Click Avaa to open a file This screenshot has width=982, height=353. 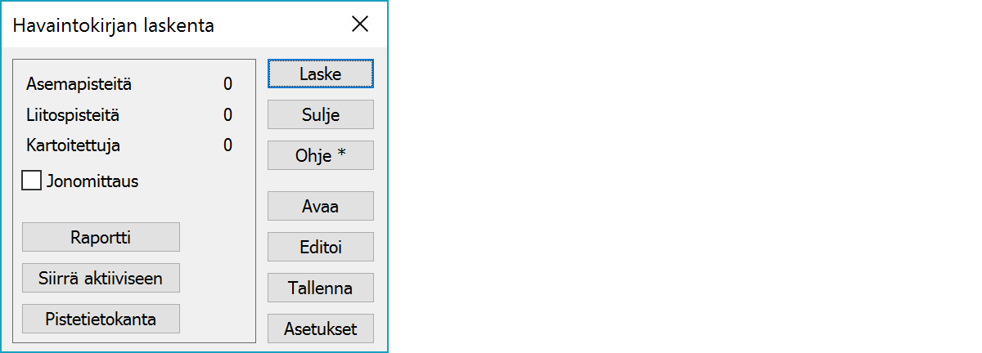(320, 206)
